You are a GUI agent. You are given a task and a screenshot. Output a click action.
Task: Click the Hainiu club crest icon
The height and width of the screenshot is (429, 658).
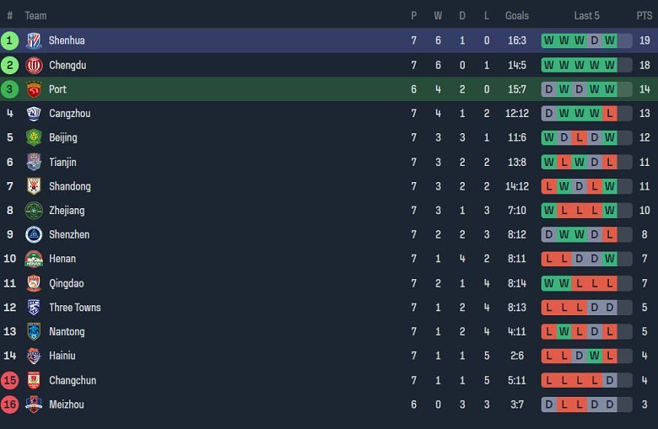(34, 356)
